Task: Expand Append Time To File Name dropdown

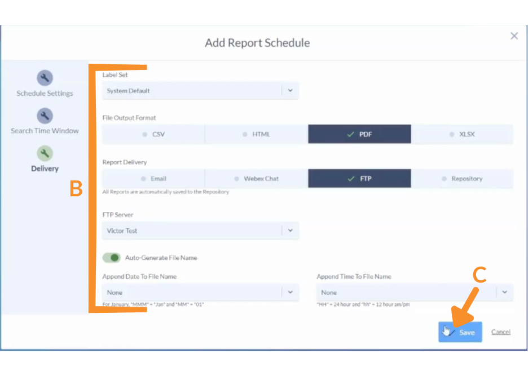Action: pyautogui.click(x=504, y=292)
